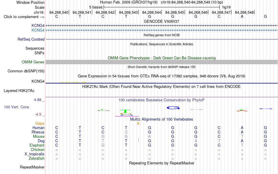Click the X_tropicalis species row label
Viewport: 278px width, 174px height.
pyautogui.click(x=35, y=154)
